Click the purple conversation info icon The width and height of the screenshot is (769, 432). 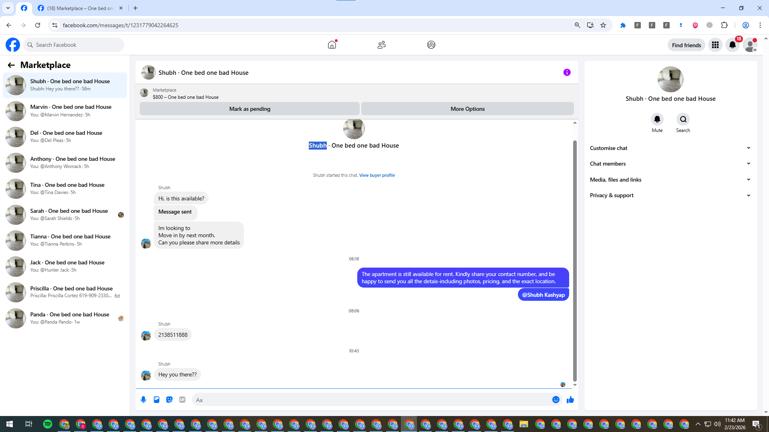tap(567, 72)
